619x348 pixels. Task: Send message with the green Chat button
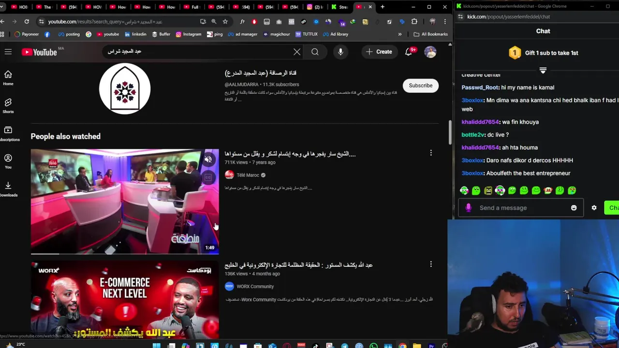coord(612,208)
